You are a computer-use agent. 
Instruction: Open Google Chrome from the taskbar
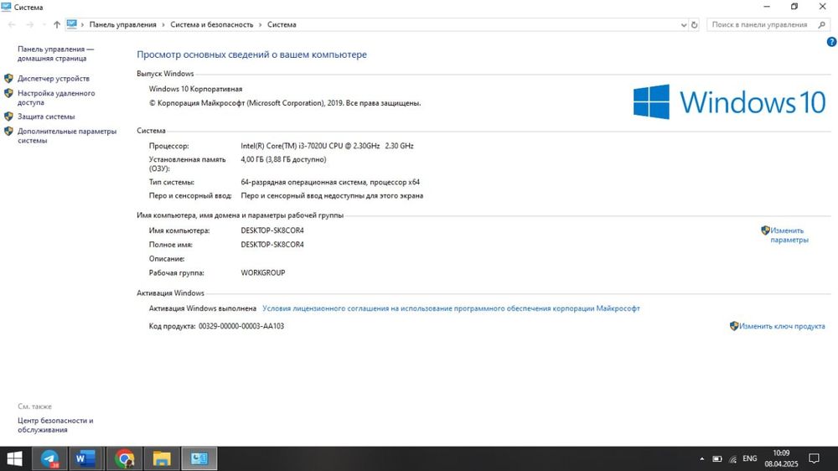click(125, 458)
